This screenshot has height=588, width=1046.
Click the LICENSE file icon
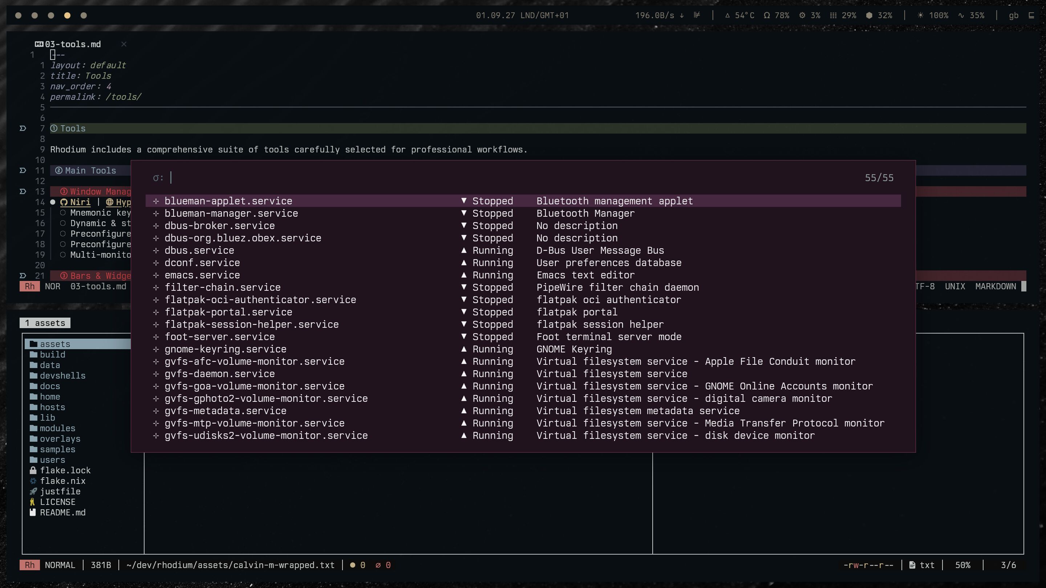pyautogui.click(x=32, y=502)
